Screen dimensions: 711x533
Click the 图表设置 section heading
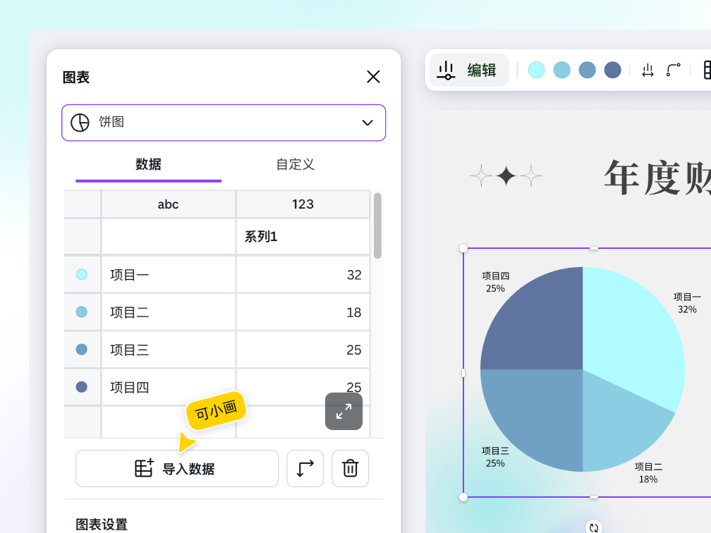tap(102, 525)
